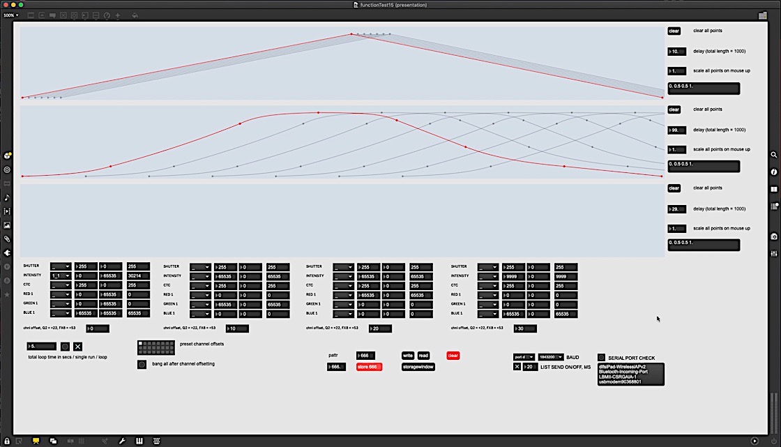
Task: Click the snapshot camera icon in right sidebar
Action: pos(774,236)
